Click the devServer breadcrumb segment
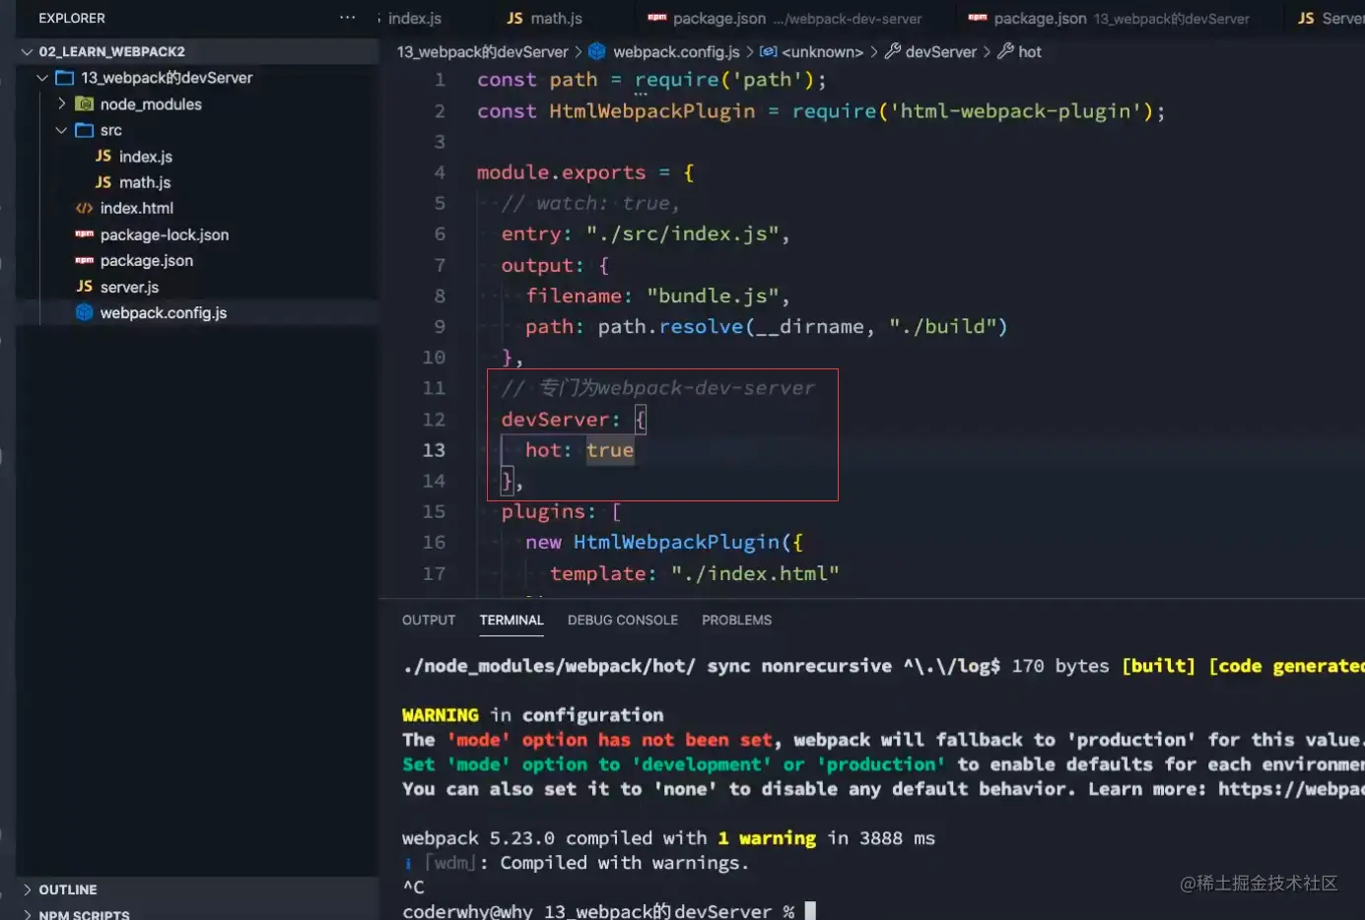The height and width of the screenshot is (920, 1365). pos(941,51)
